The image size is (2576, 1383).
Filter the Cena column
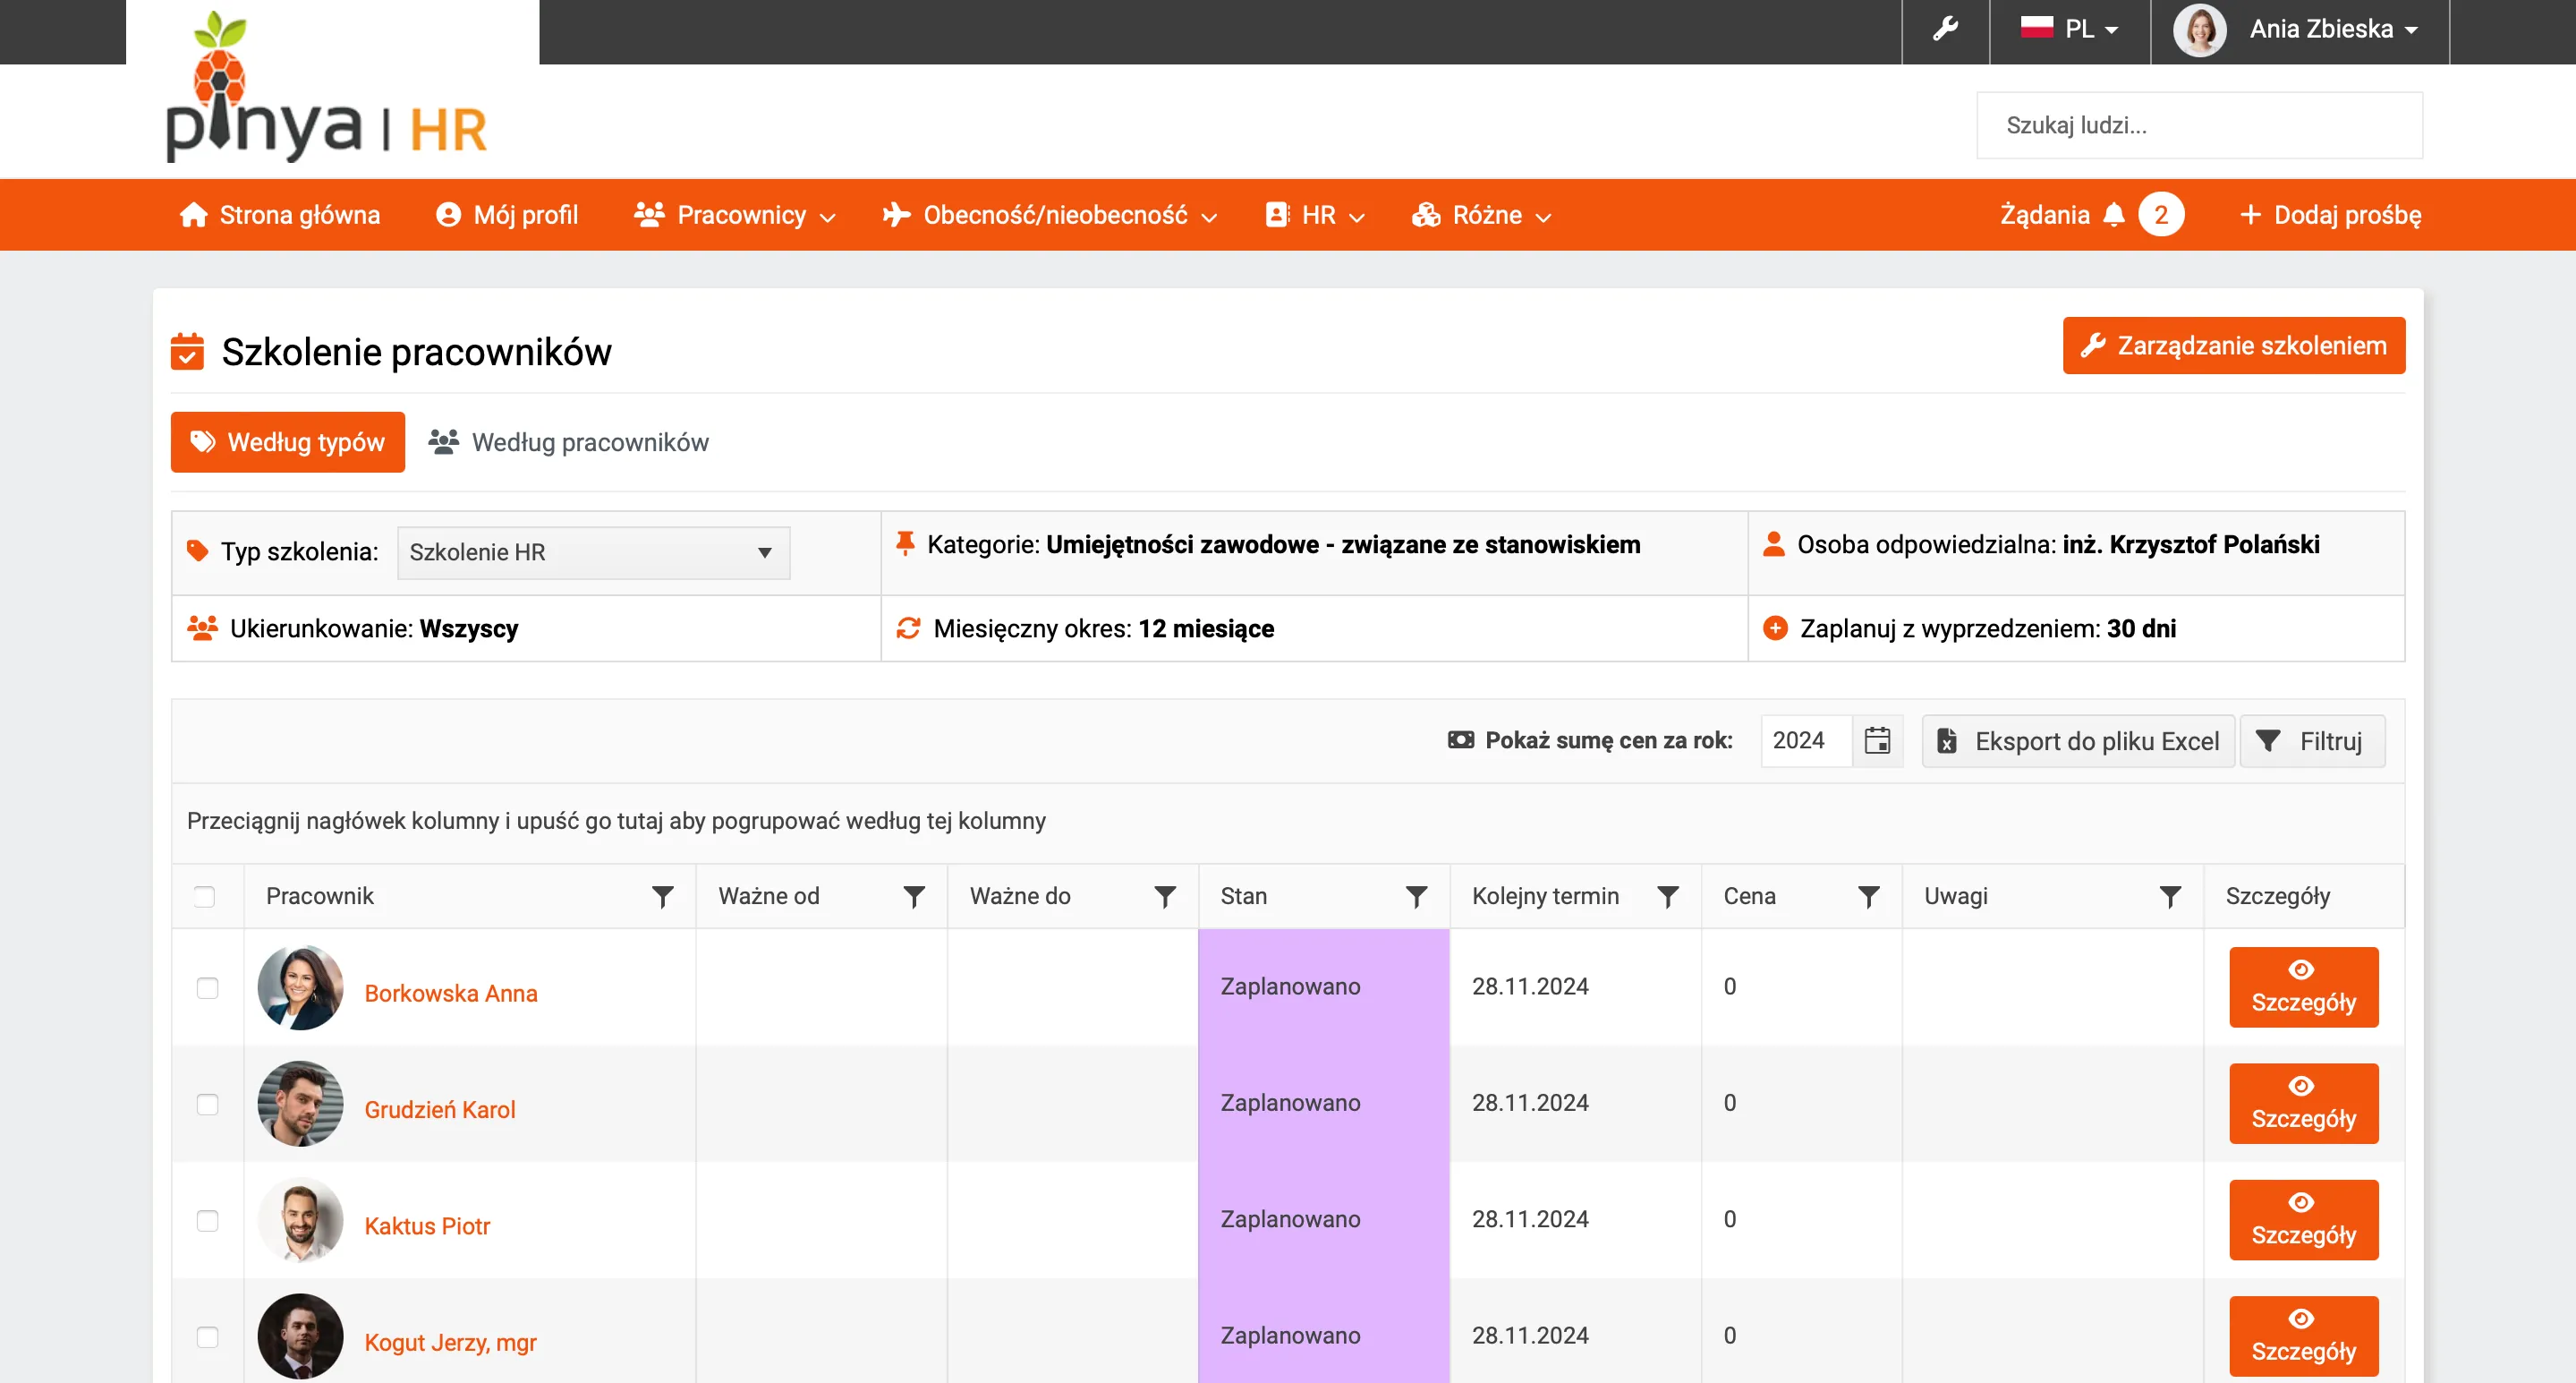coord(1868,897)
